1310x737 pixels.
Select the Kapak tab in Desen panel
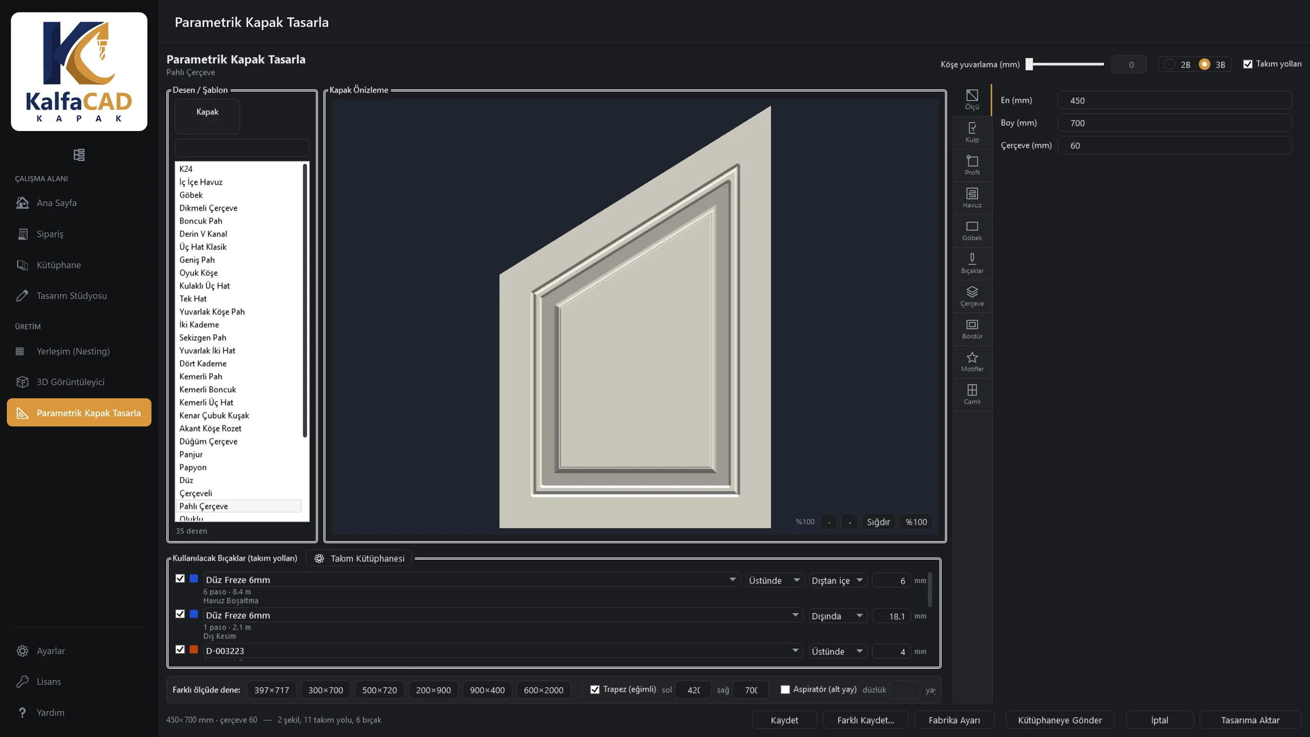click(x=207, y=116)
